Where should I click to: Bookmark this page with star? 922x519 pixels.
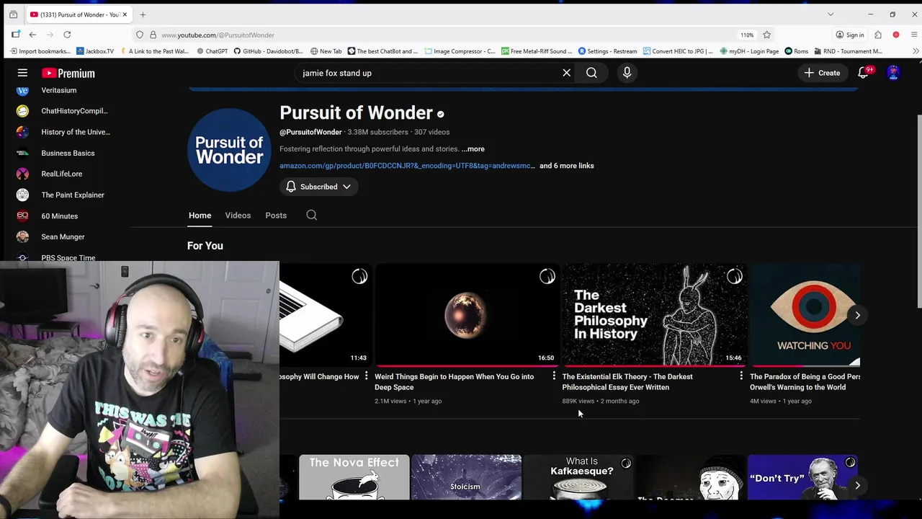click(x=766, y=35)
